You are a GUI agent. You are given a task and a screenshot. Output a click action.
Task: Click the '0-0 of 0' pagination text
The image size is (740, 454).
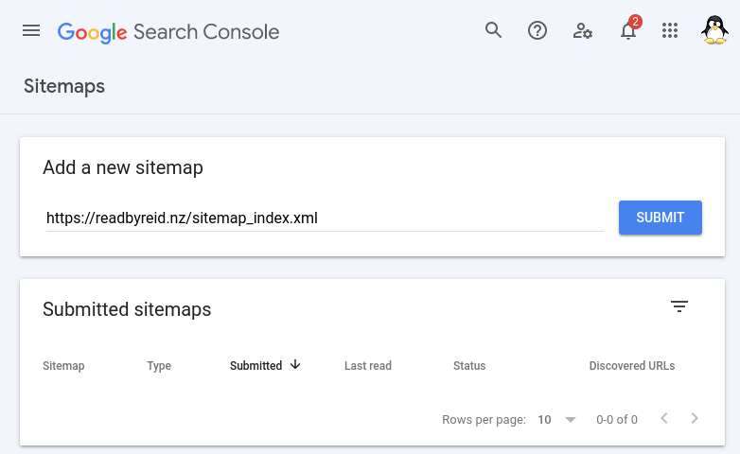(x=617, y=420)
